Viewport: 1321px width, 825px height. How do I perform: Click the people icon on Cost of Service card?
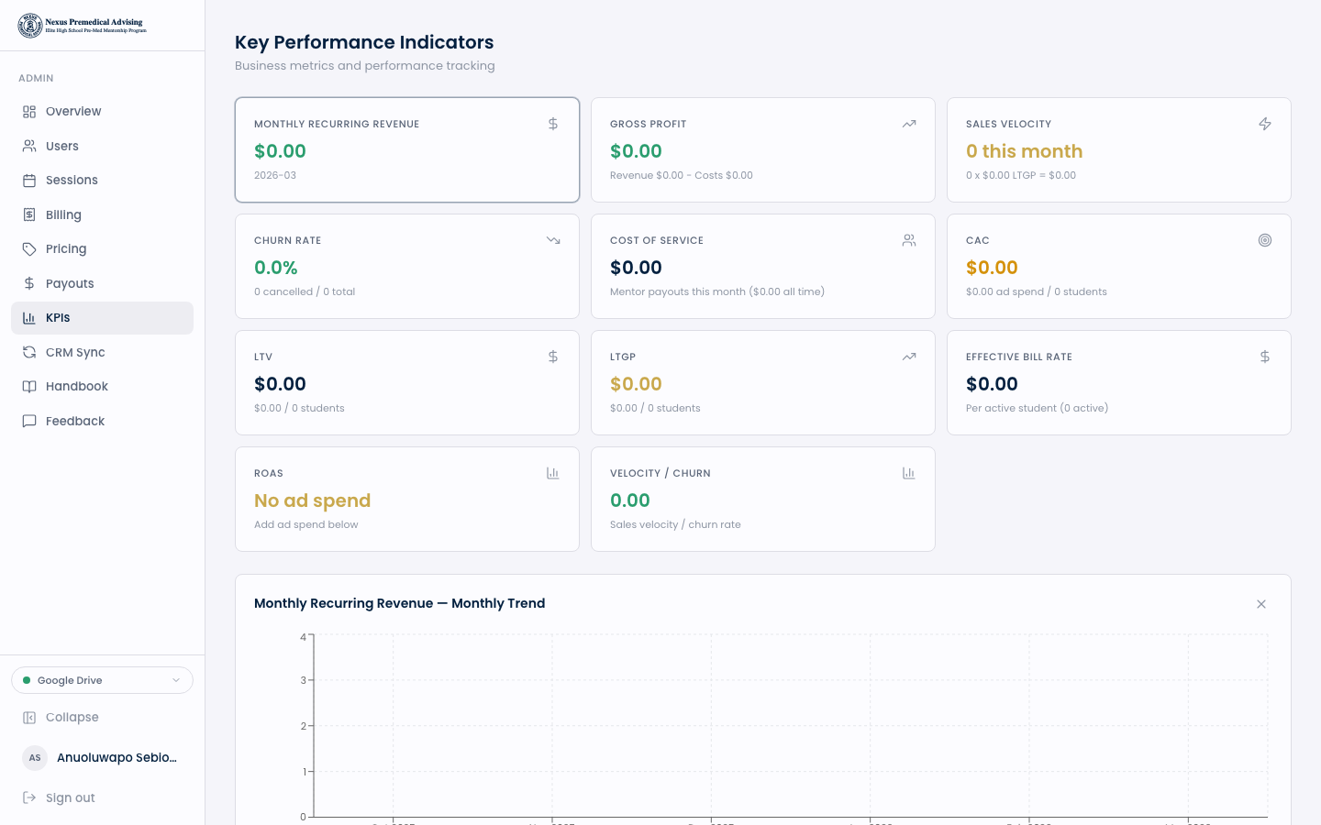click(909, 240)
